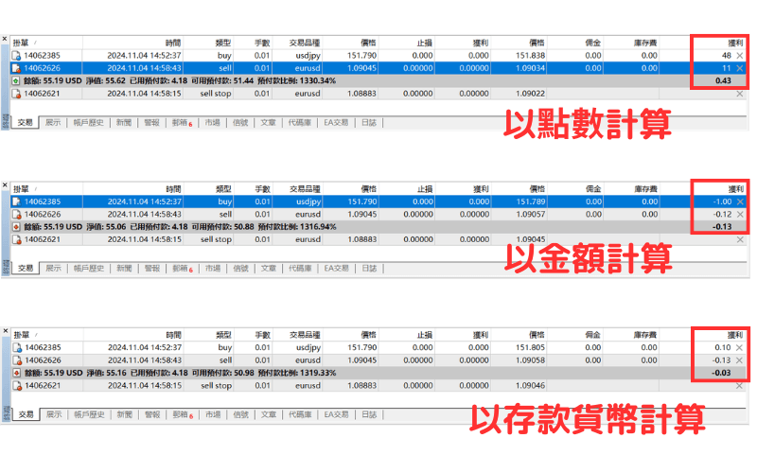Select the current price 151.805 cell
The height and width of the screenshot is (473, 757).
click(530, 347)
